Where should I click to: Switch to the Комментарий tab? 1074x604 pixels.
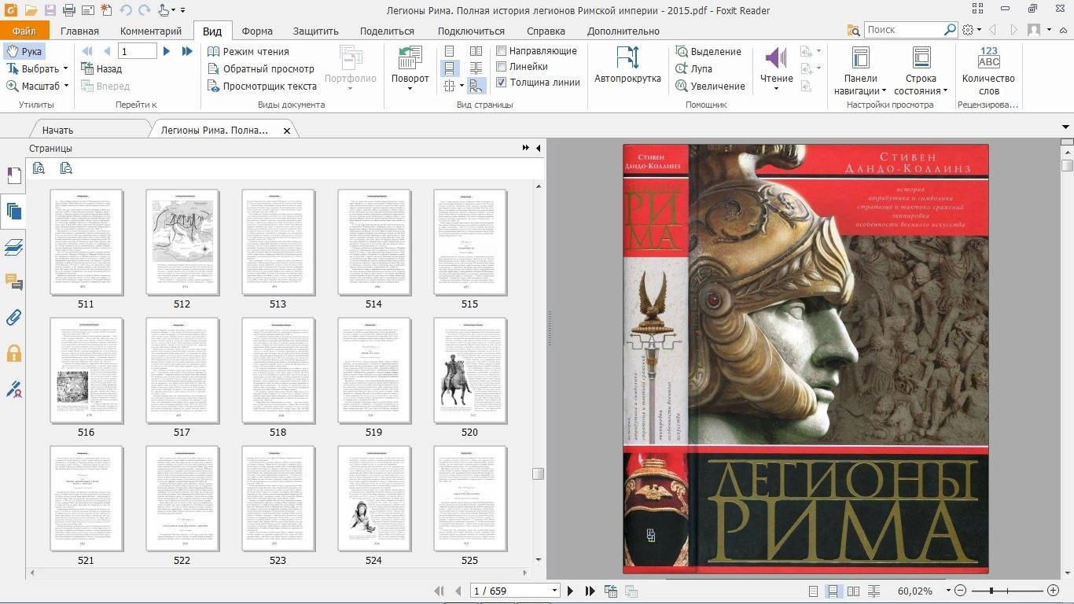(151, 31)
